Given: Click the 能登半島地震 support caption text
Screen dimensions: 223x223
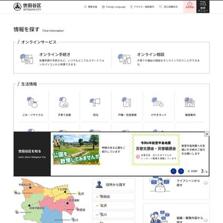Looking at the screenshot, I should coord(193,149).
